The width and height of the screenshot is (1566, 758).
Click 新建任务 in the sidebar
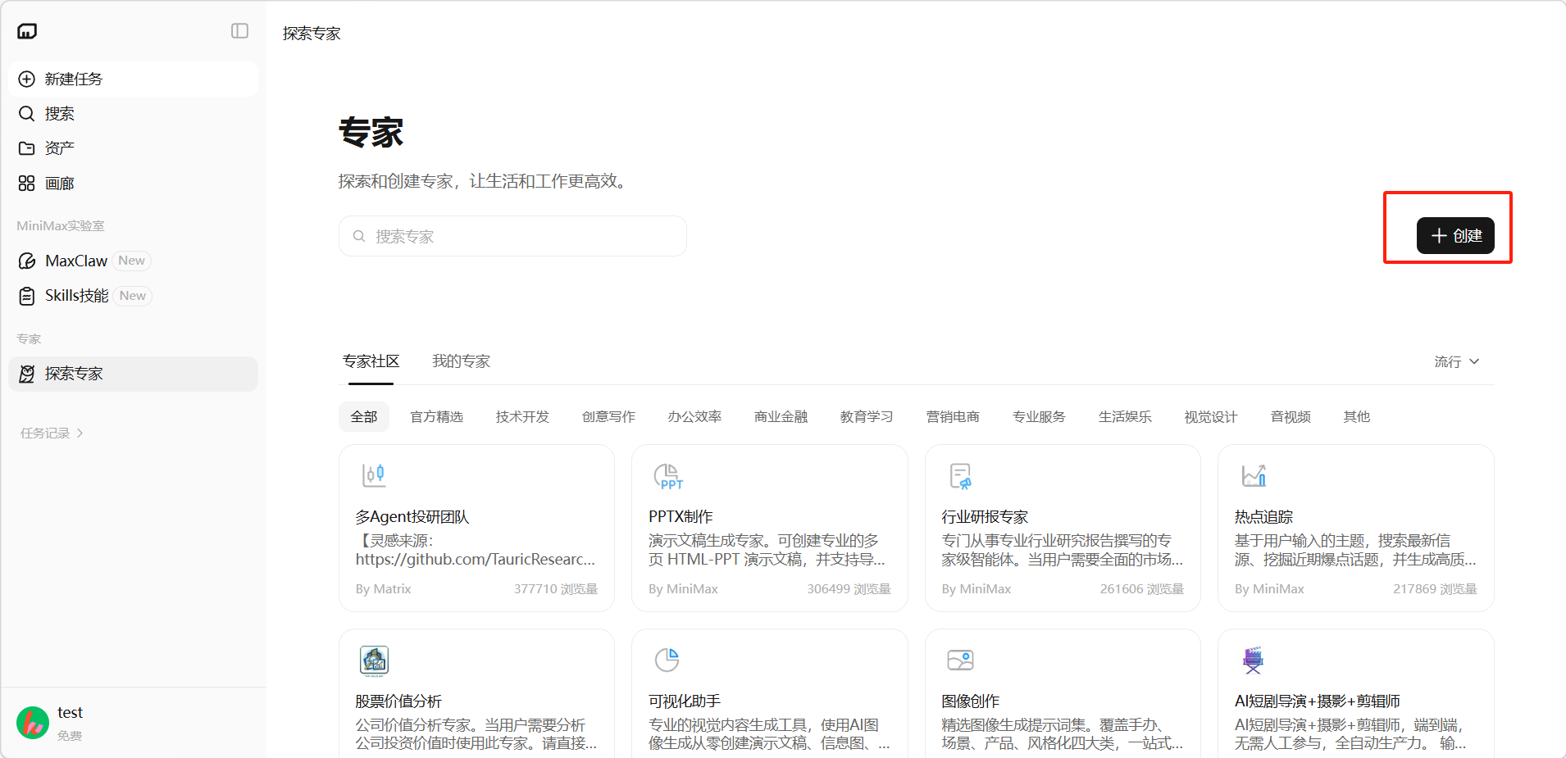(74, 79)
